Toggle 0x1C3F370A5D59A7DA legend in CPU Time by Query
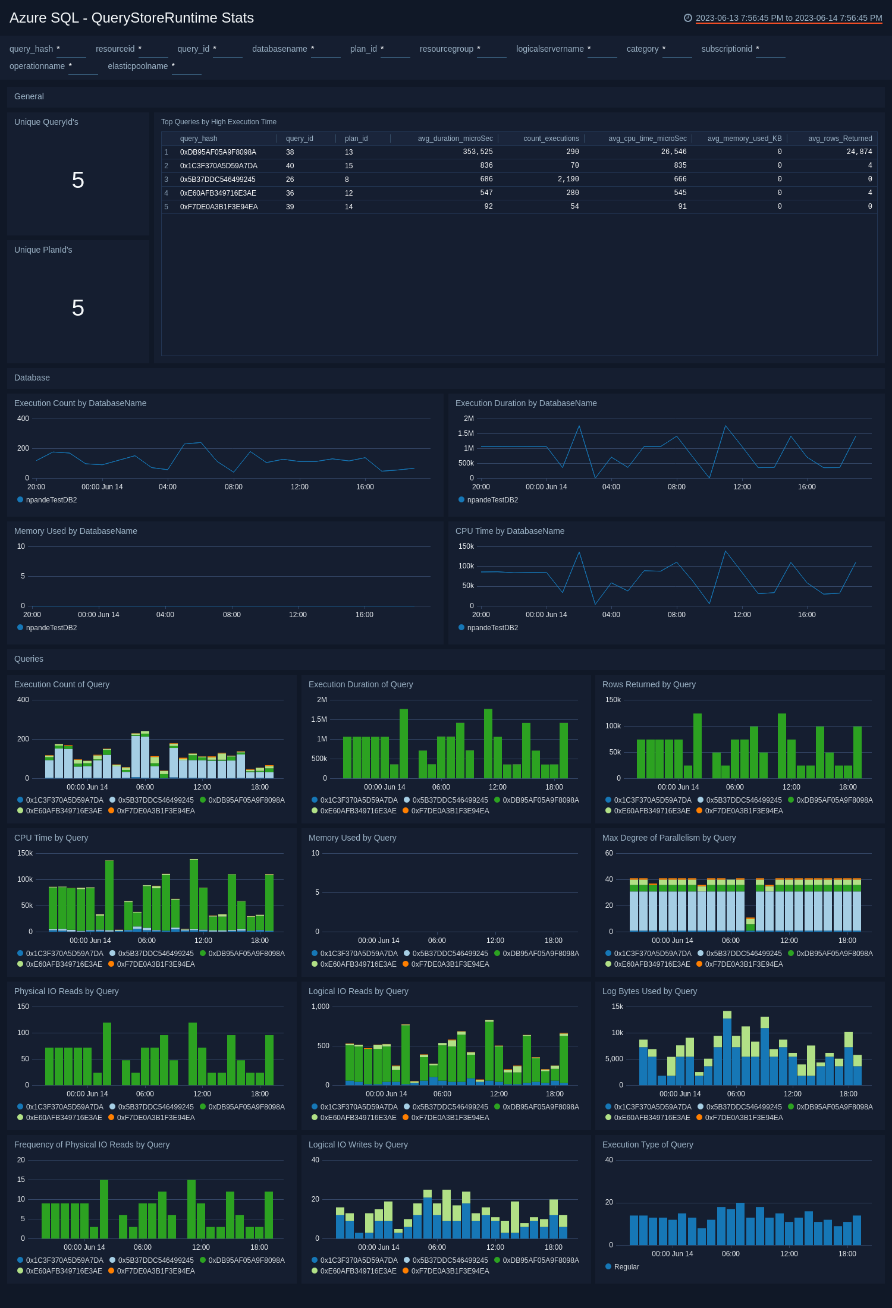 (60, 954)
